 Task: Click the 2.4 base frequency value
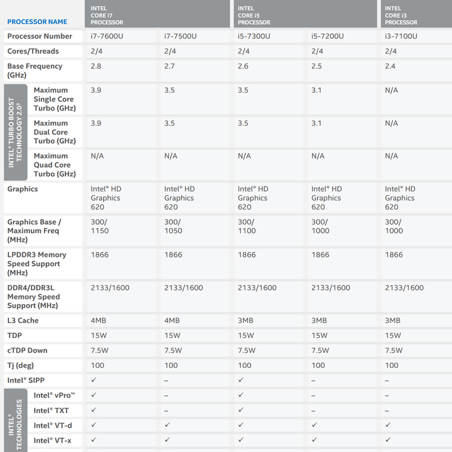[390, 67]
